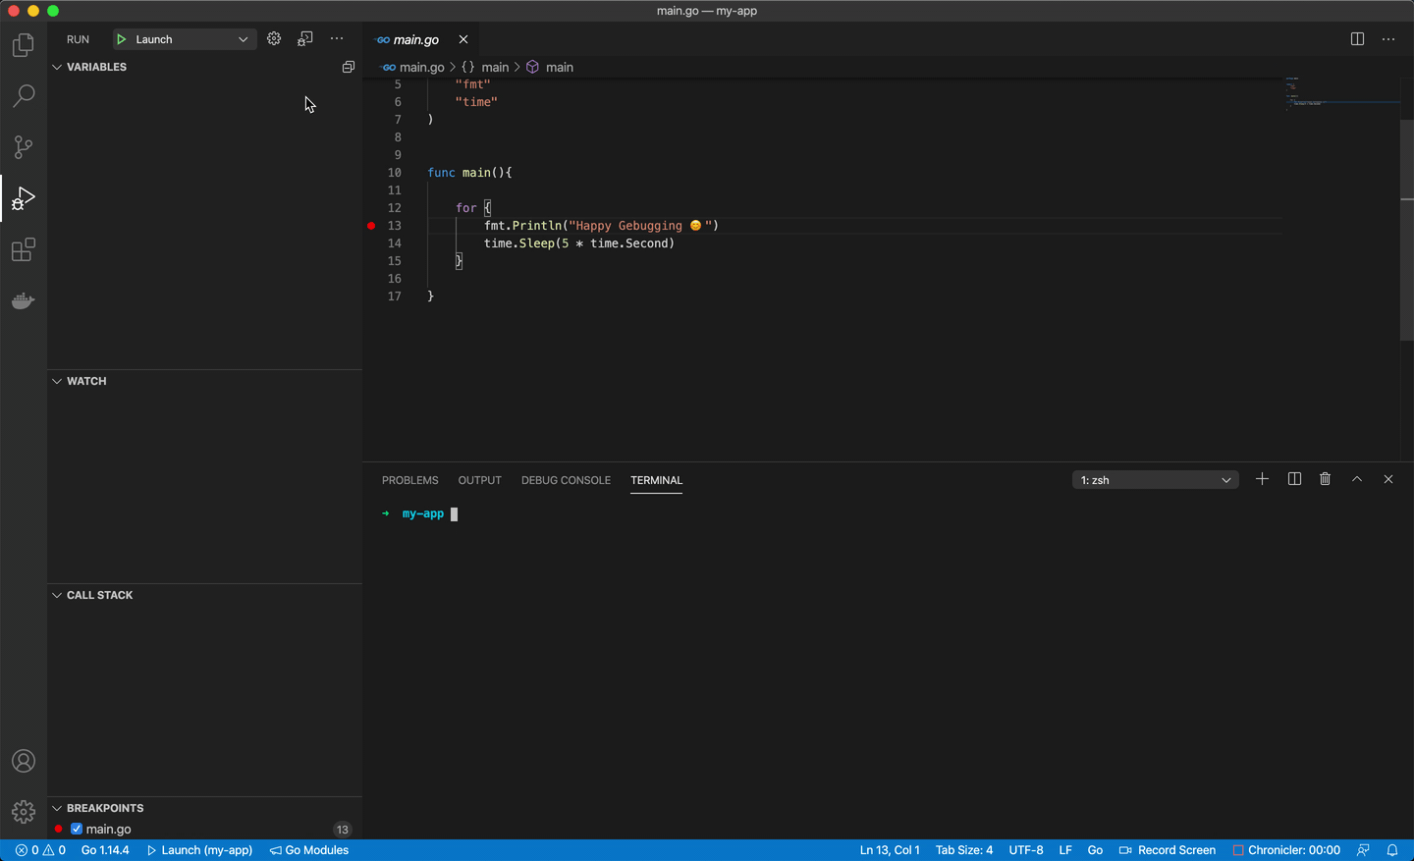This screenshot has height=861, width=1414.
Task: Close the main.go editor tab
Action: 463,39
